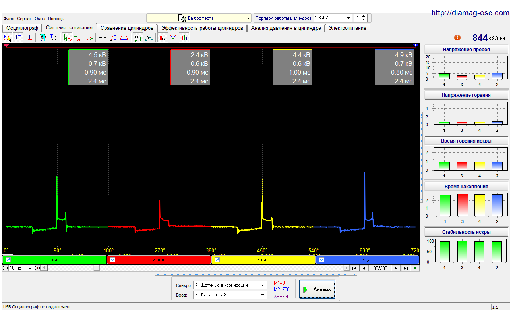The image size is (515, 312).
Task: Jump to the last recorded frame
Action: click(405, 268)
